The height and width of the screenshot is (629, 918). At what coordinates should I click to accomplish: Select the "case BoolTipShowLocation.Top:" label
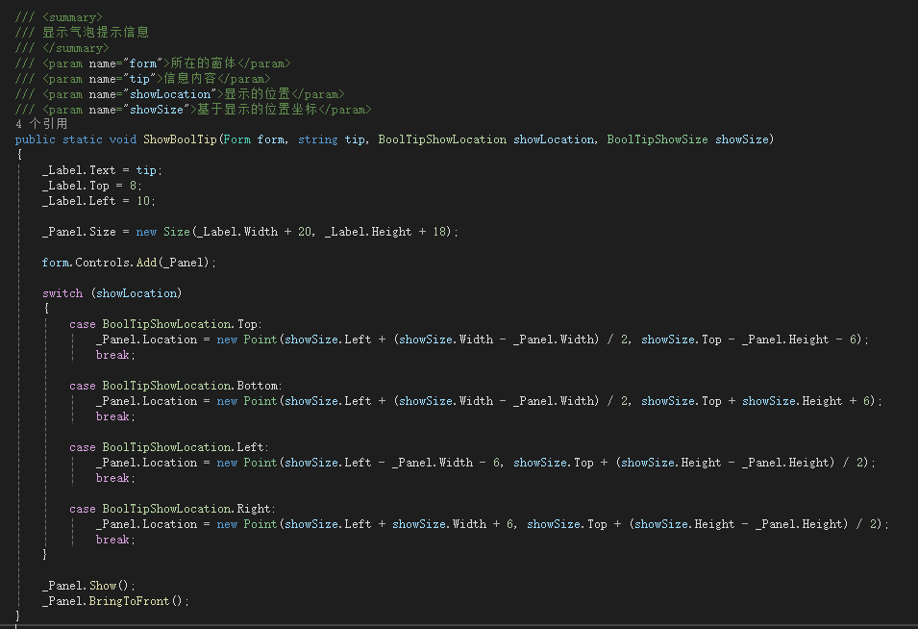pos(165,324)
